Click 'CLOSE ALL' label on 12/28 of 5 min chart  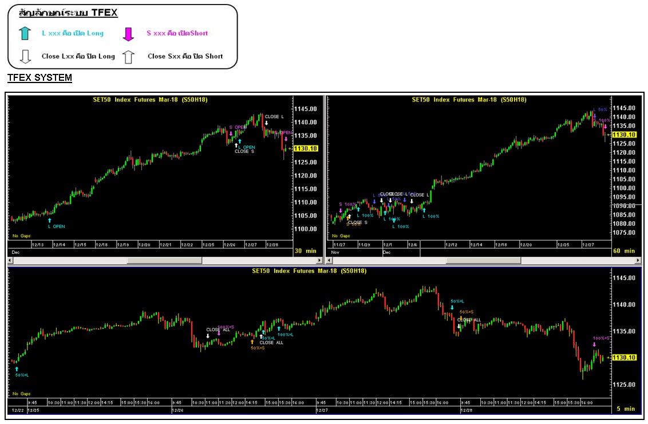point(469,320)
